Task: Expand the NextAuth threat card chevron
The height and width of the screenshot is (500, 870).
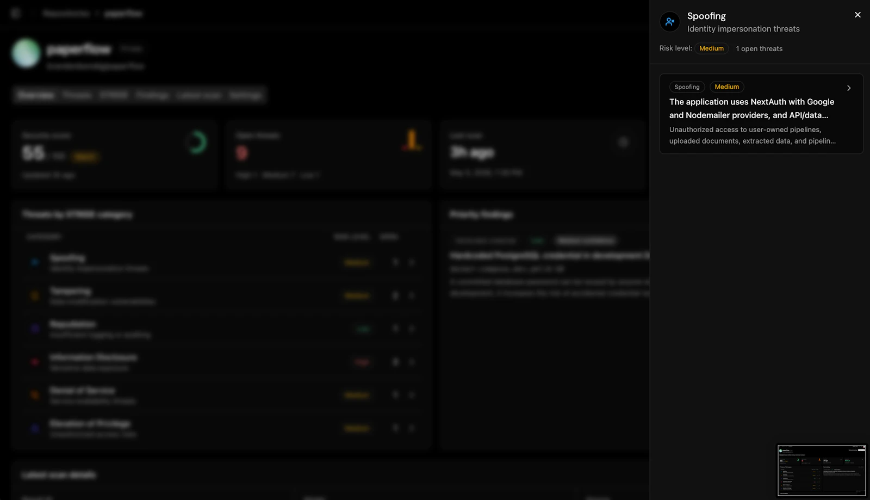Action: tap(849, 88)
